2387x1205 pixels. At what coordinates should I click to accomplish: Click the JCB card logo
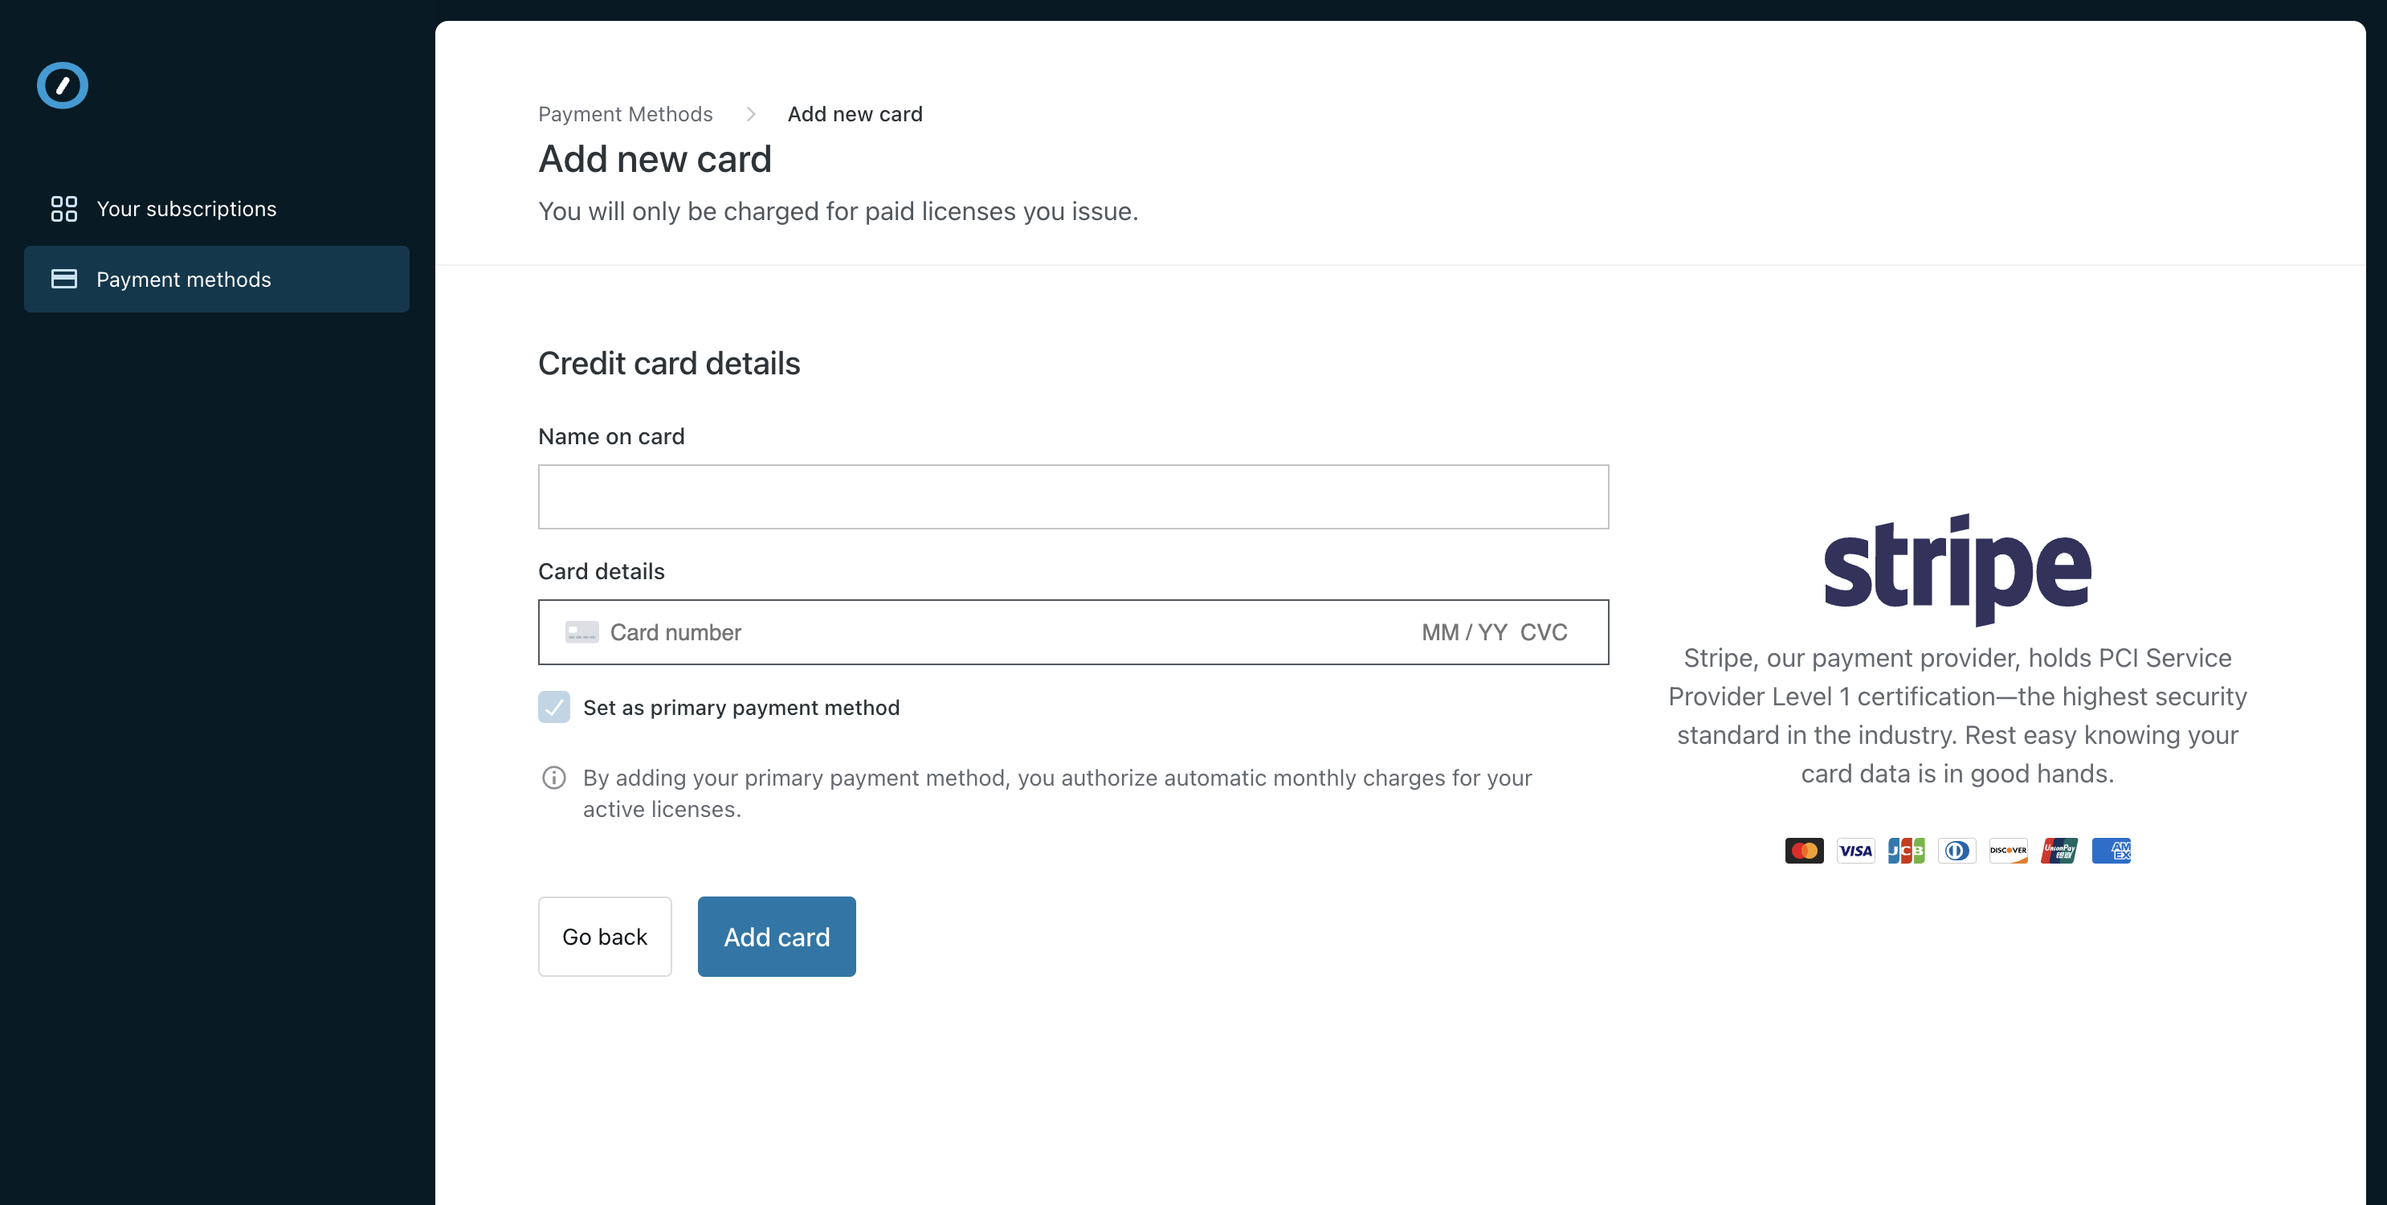point(1906,850)
